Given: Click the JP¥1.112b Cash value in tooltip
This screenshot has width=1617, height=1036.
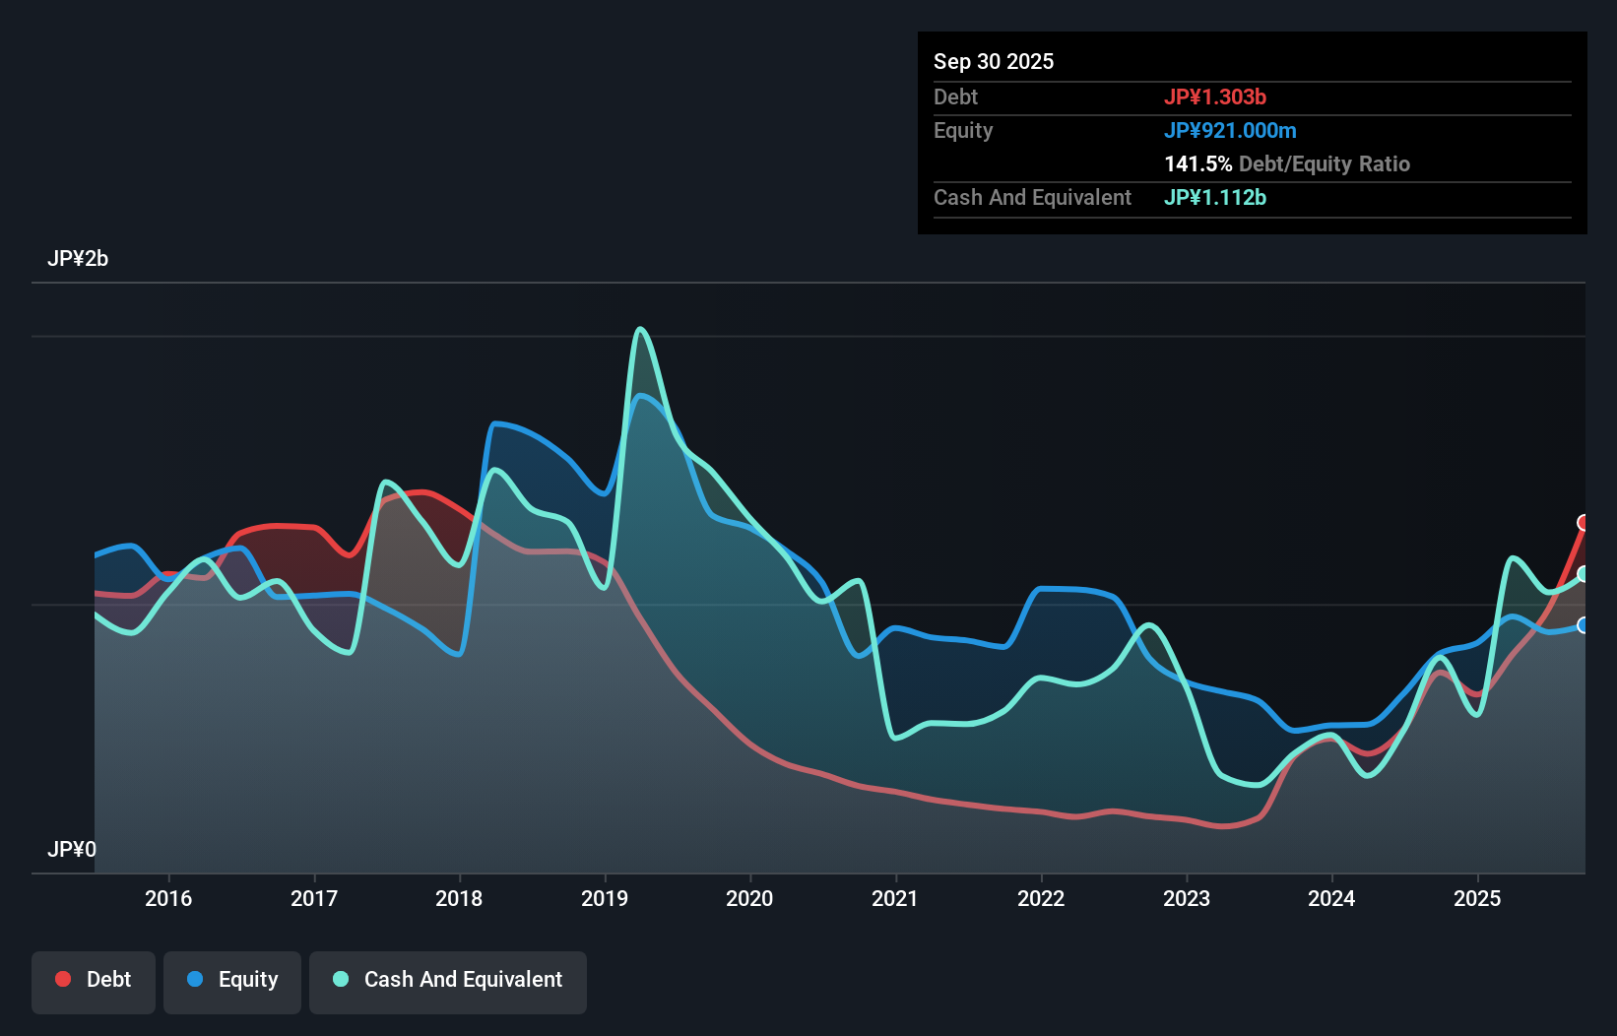Looking at the screenshot, I should [1214, 198].
